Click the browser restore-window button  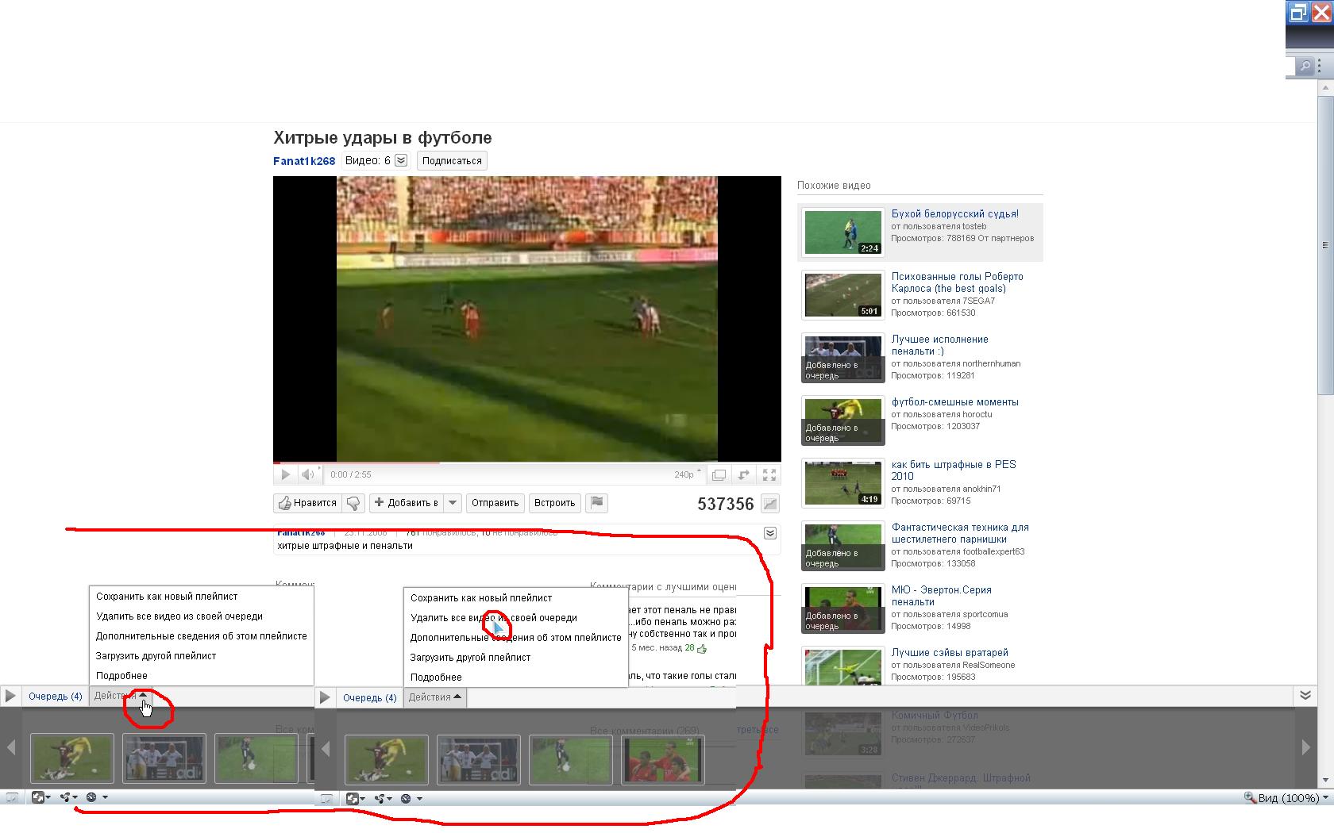[1298, 12]
